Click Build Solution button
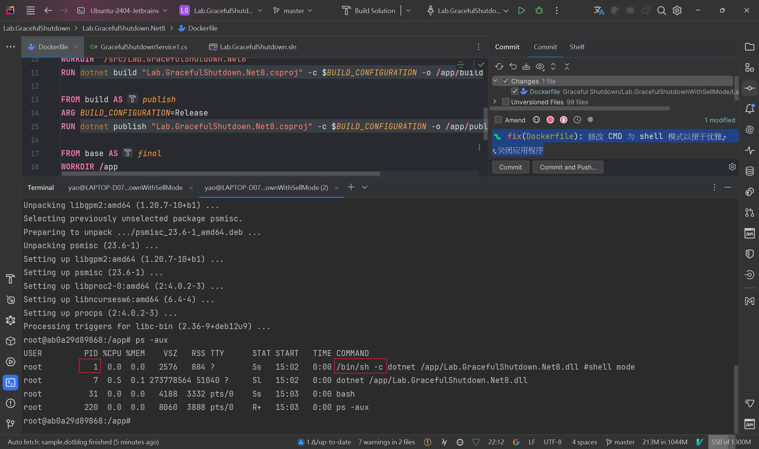The height and width of the screenshot is (449, 759). click(x=369, y=11)
